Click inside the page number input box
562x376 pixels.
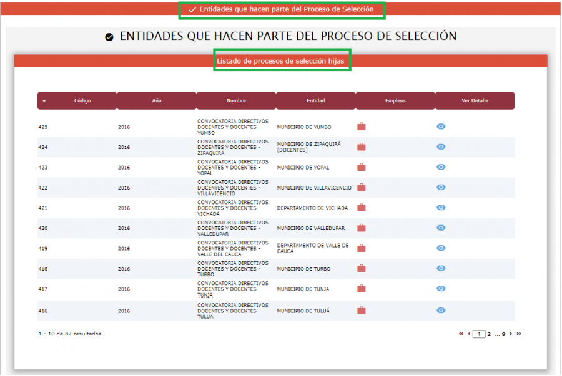[x=479, y=334]
